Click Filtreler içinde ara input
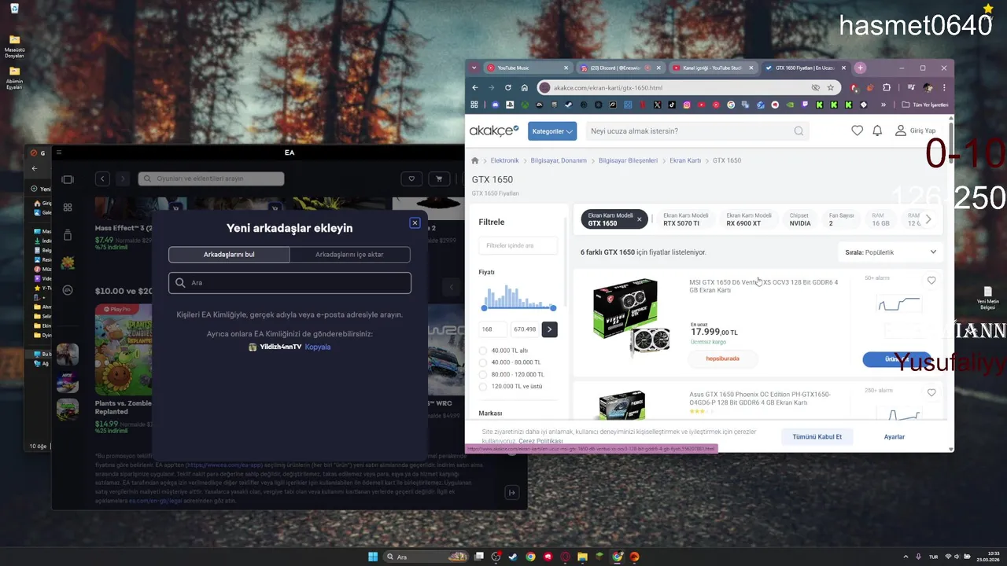The image size is (1007, 566). point(518,245)
